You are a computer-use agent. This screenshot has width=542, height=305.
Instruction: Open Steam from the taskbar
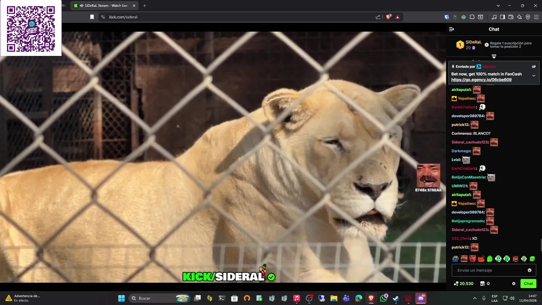[x=395, y=298]
